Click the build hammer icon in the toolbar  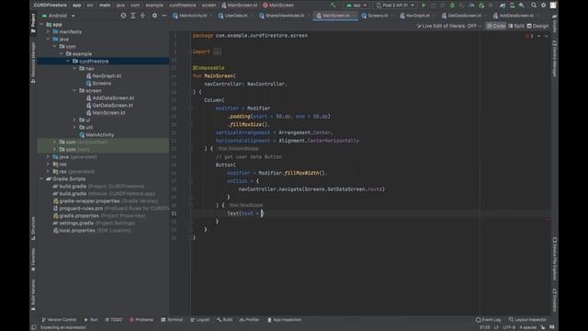coord(333,6)
